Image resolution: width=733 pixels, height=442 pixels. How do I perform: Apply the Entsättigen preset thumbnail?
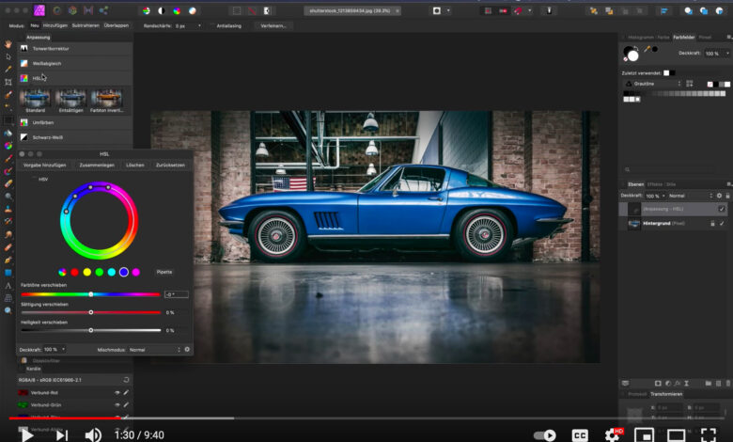[70, 99]
